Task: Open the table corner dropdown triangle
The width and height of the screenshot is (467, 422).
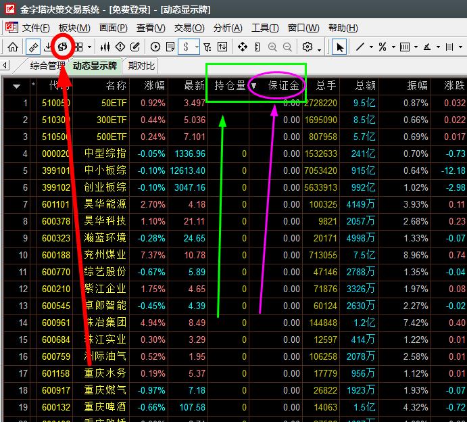Action: (x=16, y=87)
